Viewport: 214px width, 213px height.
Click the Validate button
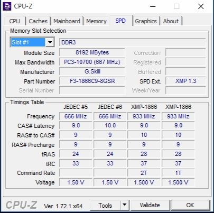click(150, 205)
